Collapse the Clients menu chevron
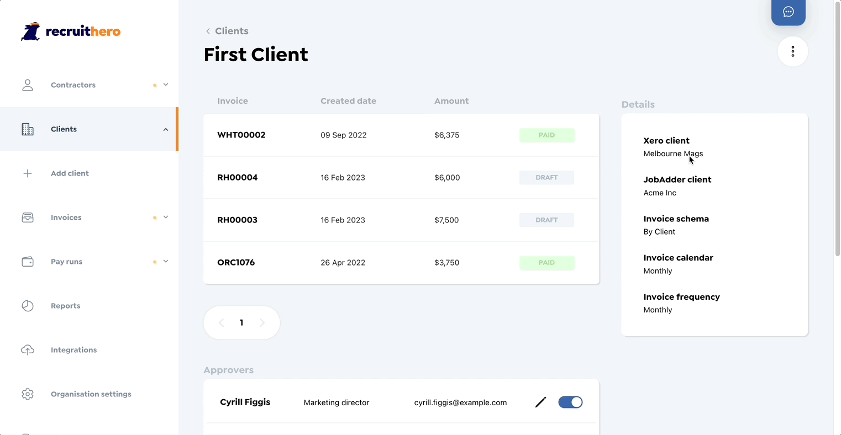 pyautogui.click(x=166, y=129)
